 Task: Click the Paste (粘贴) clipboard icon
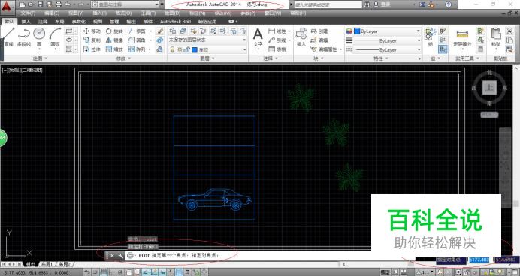pos(496,37)
